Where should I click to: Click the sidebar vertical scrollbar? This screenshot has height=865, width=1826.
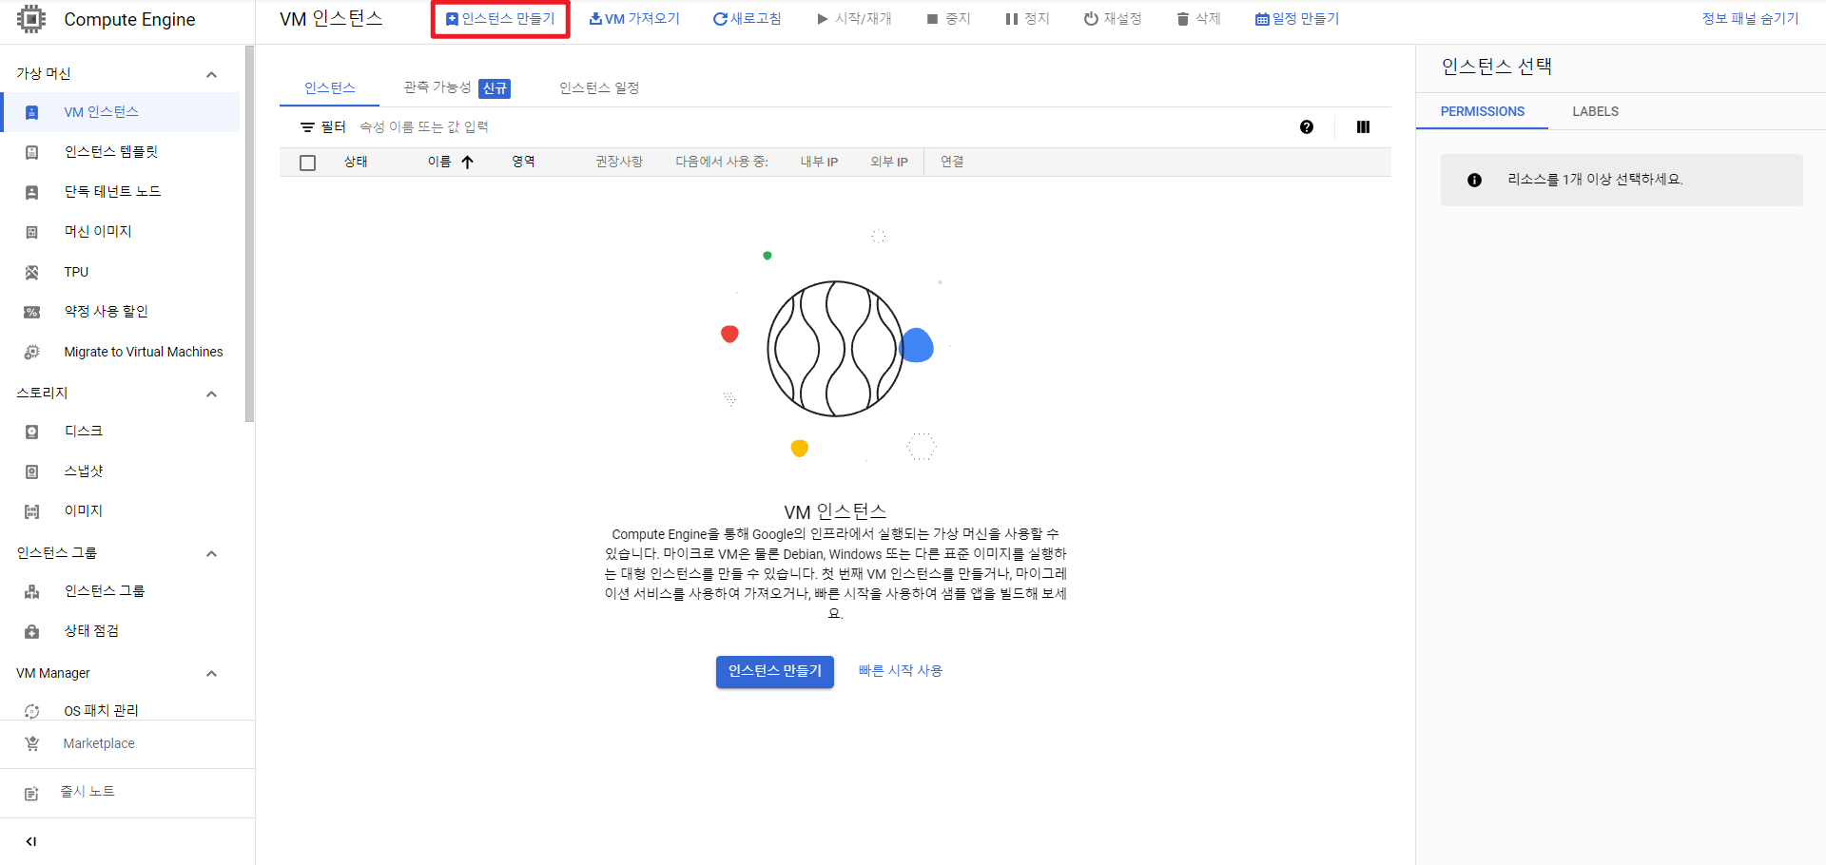(249, 234)
